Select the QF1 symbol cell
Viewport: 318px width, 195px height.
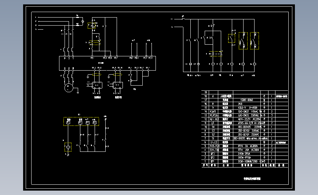pyautogui.click(x=213, y=161)
